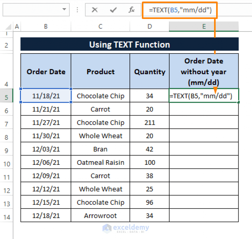Select column B header
This screenshot has width=252, height=239.
[46, 27]
